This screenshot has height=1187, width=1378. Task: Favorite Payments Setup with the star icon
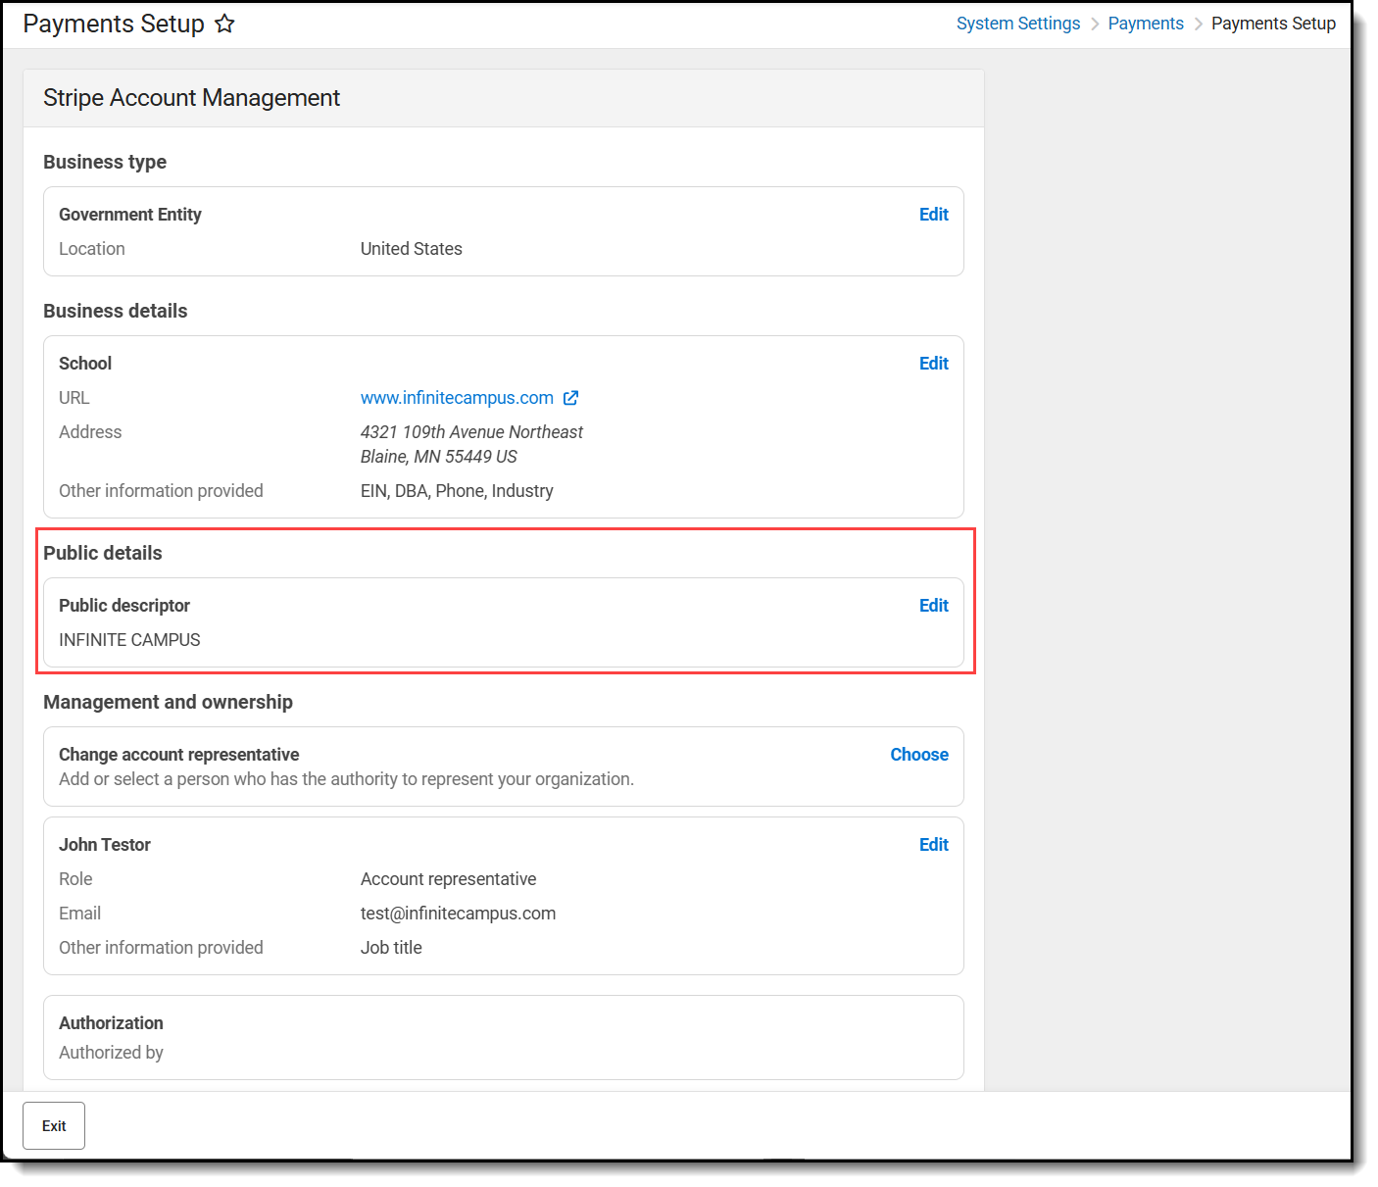(x=224, y=24)
